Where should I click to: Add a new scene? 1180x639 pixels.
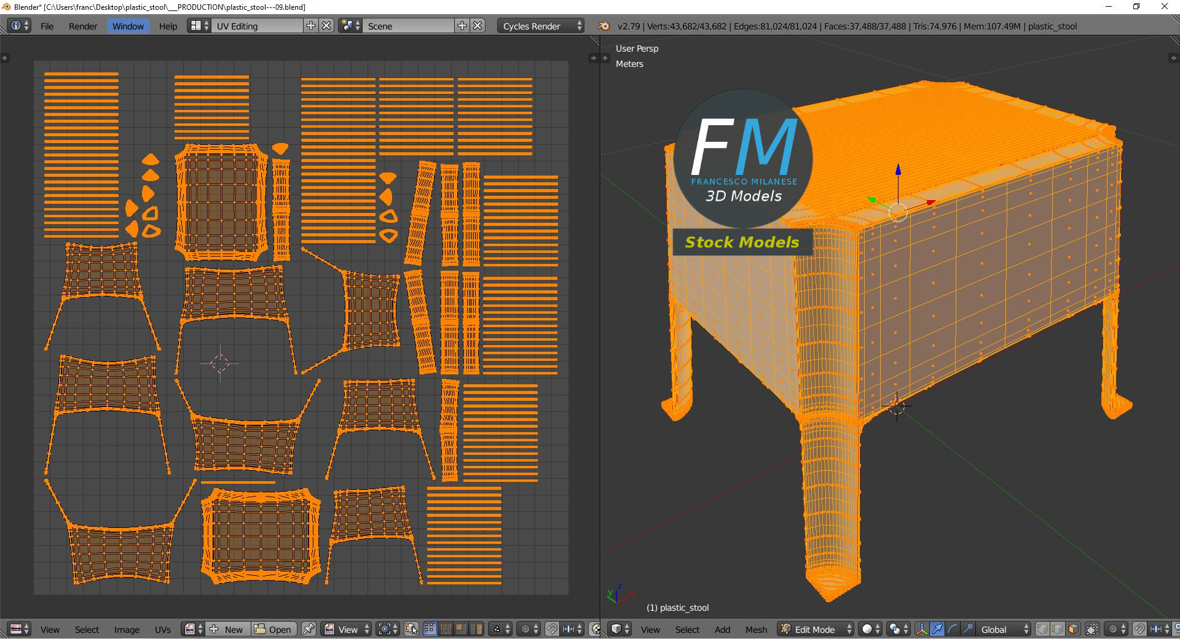(462, 26)
